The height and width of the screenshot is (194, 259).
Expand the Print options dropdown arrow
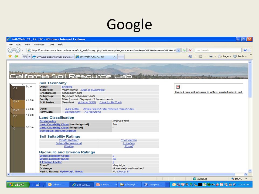point(216,56)
